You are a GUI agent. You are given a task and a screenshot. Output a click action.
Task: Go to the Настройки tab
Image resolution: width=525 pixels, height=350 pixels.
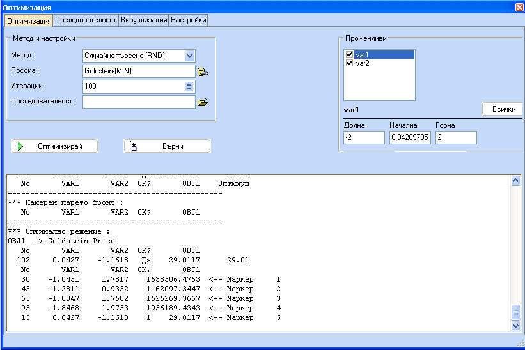click(x=188, y=20)
